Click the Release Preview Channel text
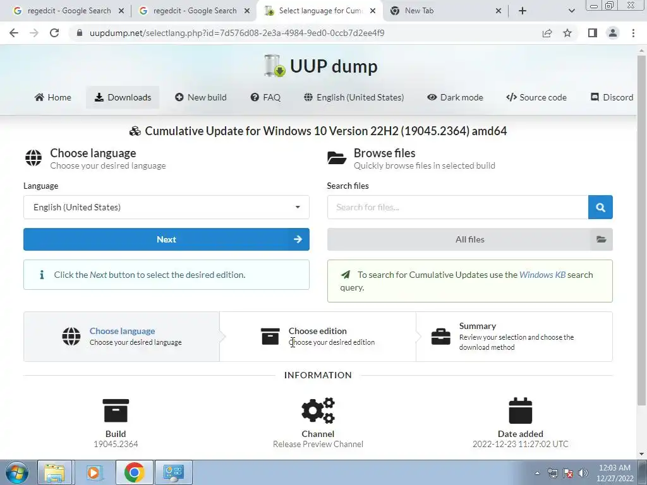The image size is (647, 485). pyautogui.click(x=318, y=444)
